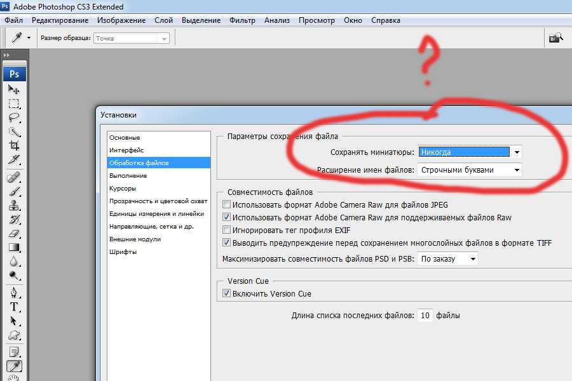Uncheck Camera Raw for supported Raw files
This screenshot has width=572, height=381.
tap(226, 217)
